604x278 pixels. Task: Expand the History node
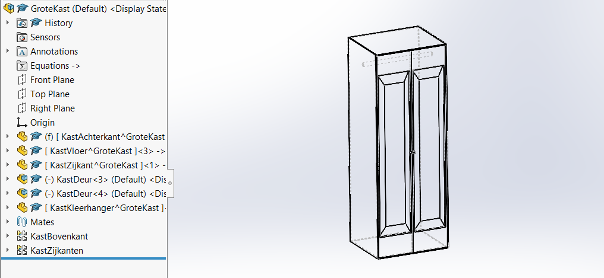[x=8, y=23]
